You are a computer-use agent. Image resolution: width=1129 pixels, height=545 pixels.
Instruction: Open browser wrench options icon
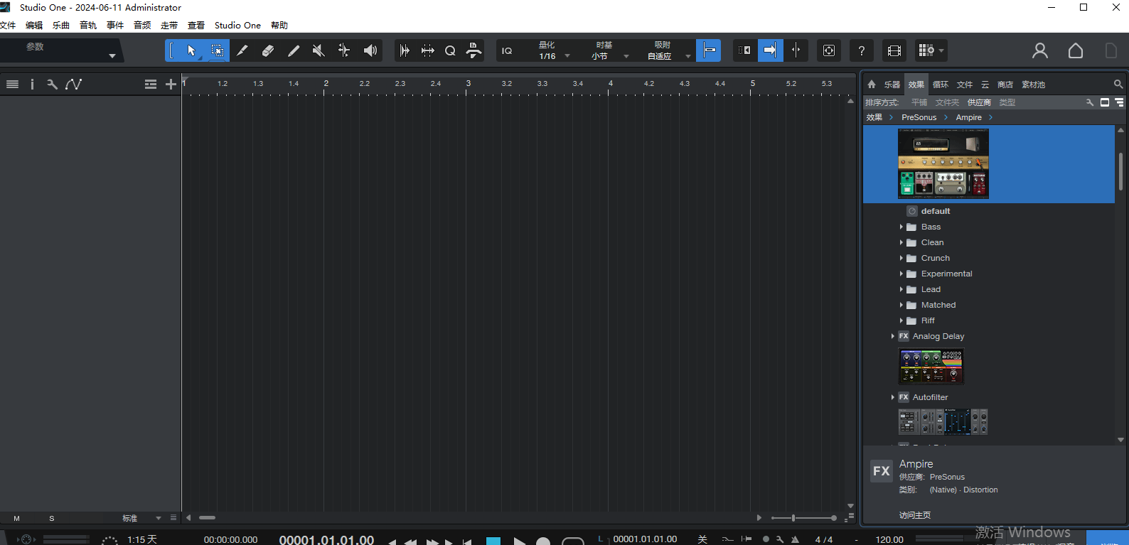click(1090, 102)
